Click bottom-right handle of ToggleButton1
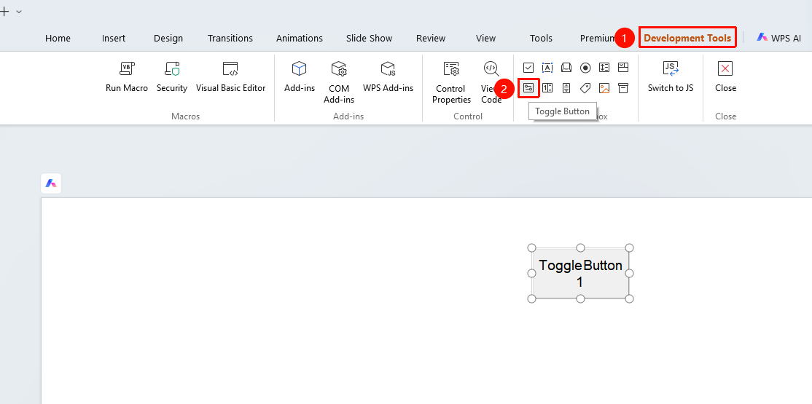Image resolution: width=812 pixels, height=404 pixels. (629, 298)
